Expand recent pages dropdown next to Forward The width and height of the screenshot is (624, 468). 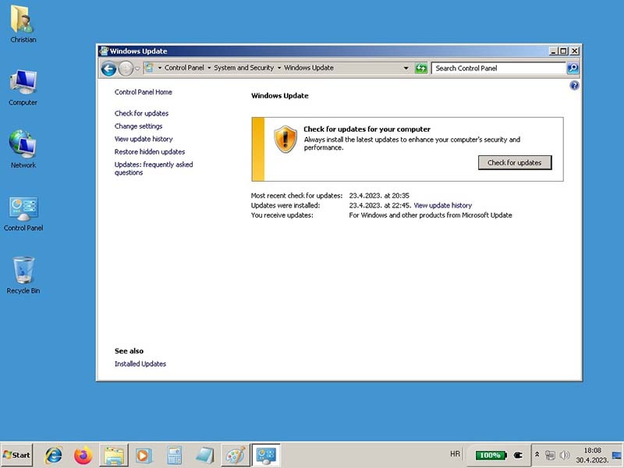(x=137, y=69)
